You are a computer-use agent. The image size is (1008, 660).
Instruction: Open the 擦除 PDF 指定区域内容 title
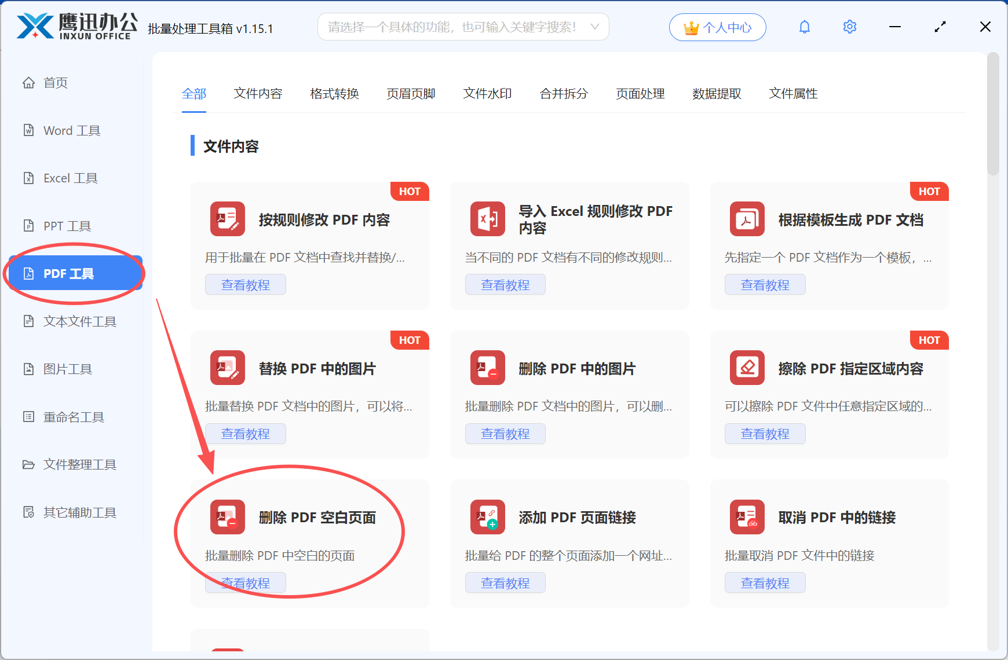coord(851,368)
